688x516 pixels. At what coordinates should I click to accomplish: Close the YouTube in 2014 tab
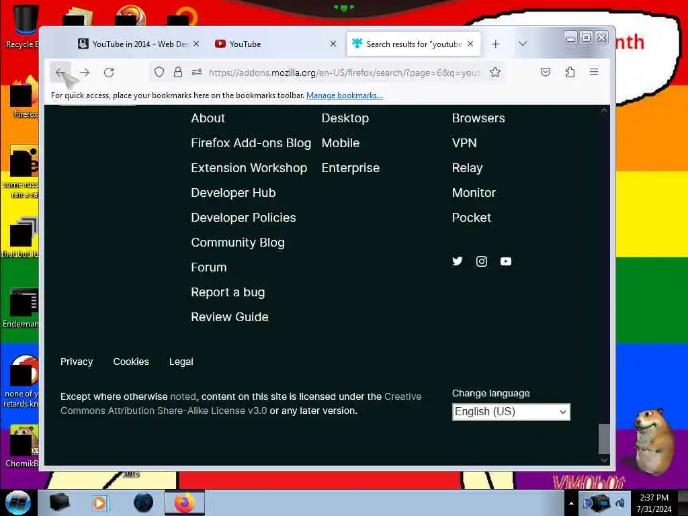click(x=196, y=44)
